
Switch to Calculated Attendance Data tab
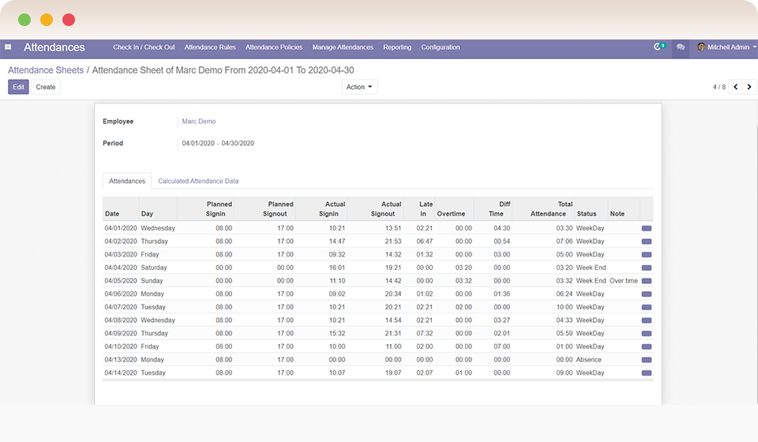(198, 182)
